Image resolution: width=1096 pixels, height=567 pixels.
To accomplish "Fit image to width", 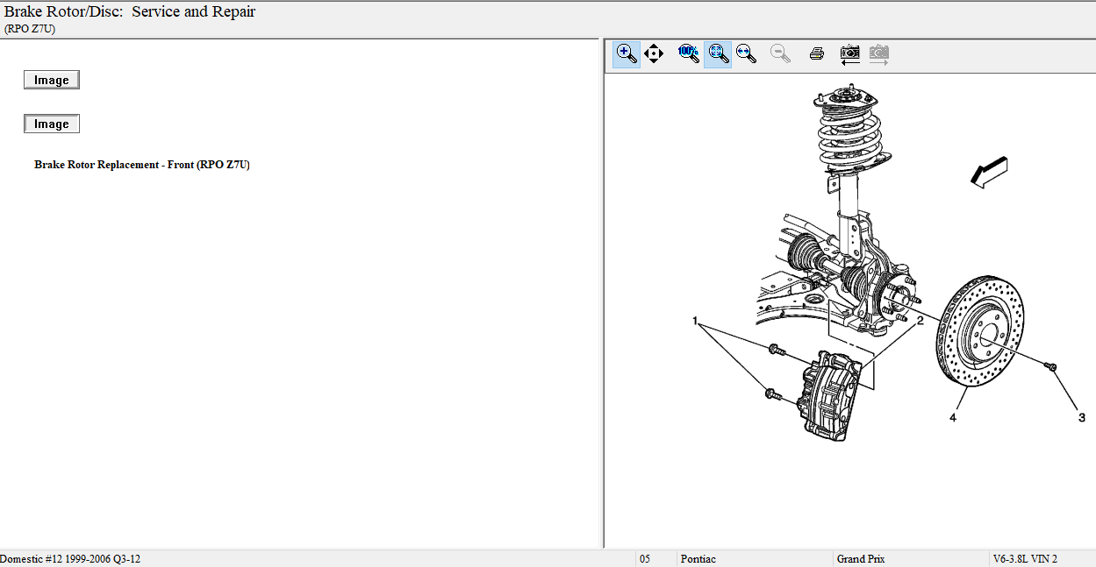I will coord(747,54).
